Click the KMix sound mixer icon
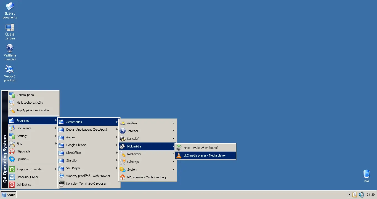377x199 pixels. coord(179,148)
